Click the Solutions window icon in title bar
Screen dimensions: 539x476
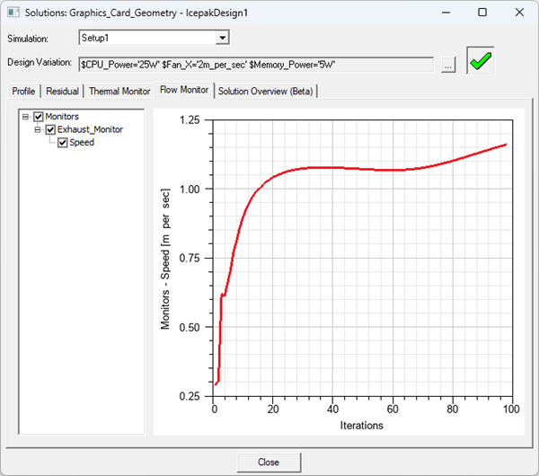coord(11,13)
